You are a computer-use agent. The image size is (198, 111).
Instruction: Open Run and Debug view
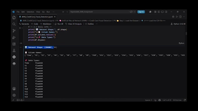click(14, 37)
